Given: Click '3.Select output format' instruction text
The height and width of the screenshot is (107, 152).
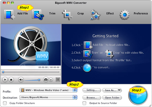Looking at the screenshot, I should point(101,60).
